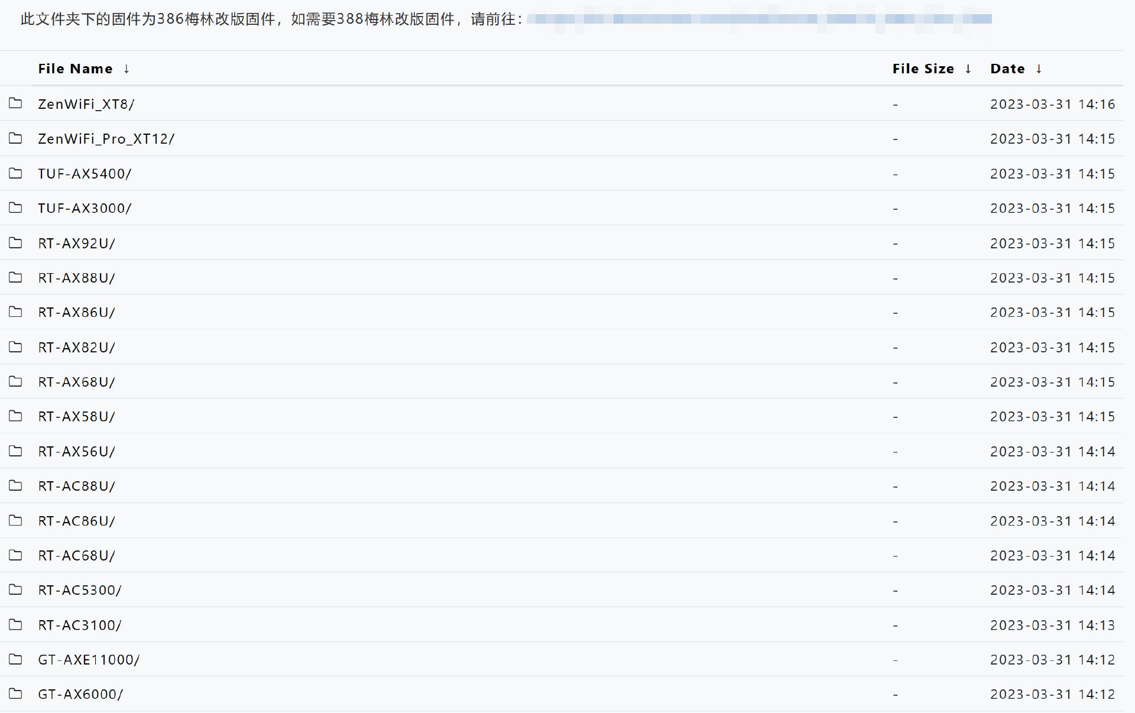
Task: Enter the RT-AC3100/ directory
Action: 80,626
